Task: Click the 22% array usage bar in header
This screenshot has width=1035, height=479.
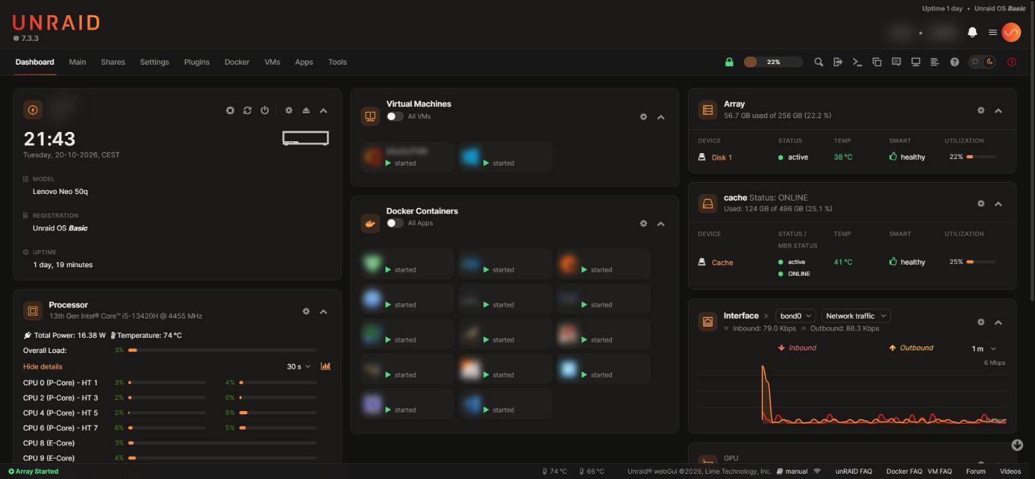Action: pyautogui.click(x=773, y=62)
